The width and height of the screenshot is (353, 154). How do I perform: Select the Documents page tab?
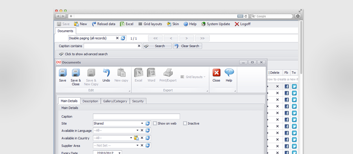(x=65, y=31)
